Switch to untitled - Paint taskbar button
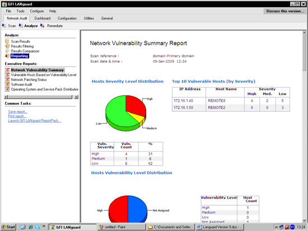Viewport: 308px width, 231px height. pyautogui.click(x=122, y=227)
